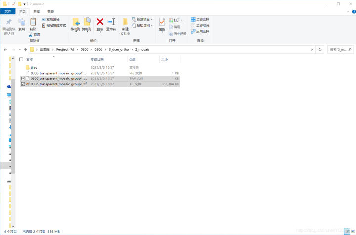Show file History (历史记录)
356x235 pixels.
point(178,34)
